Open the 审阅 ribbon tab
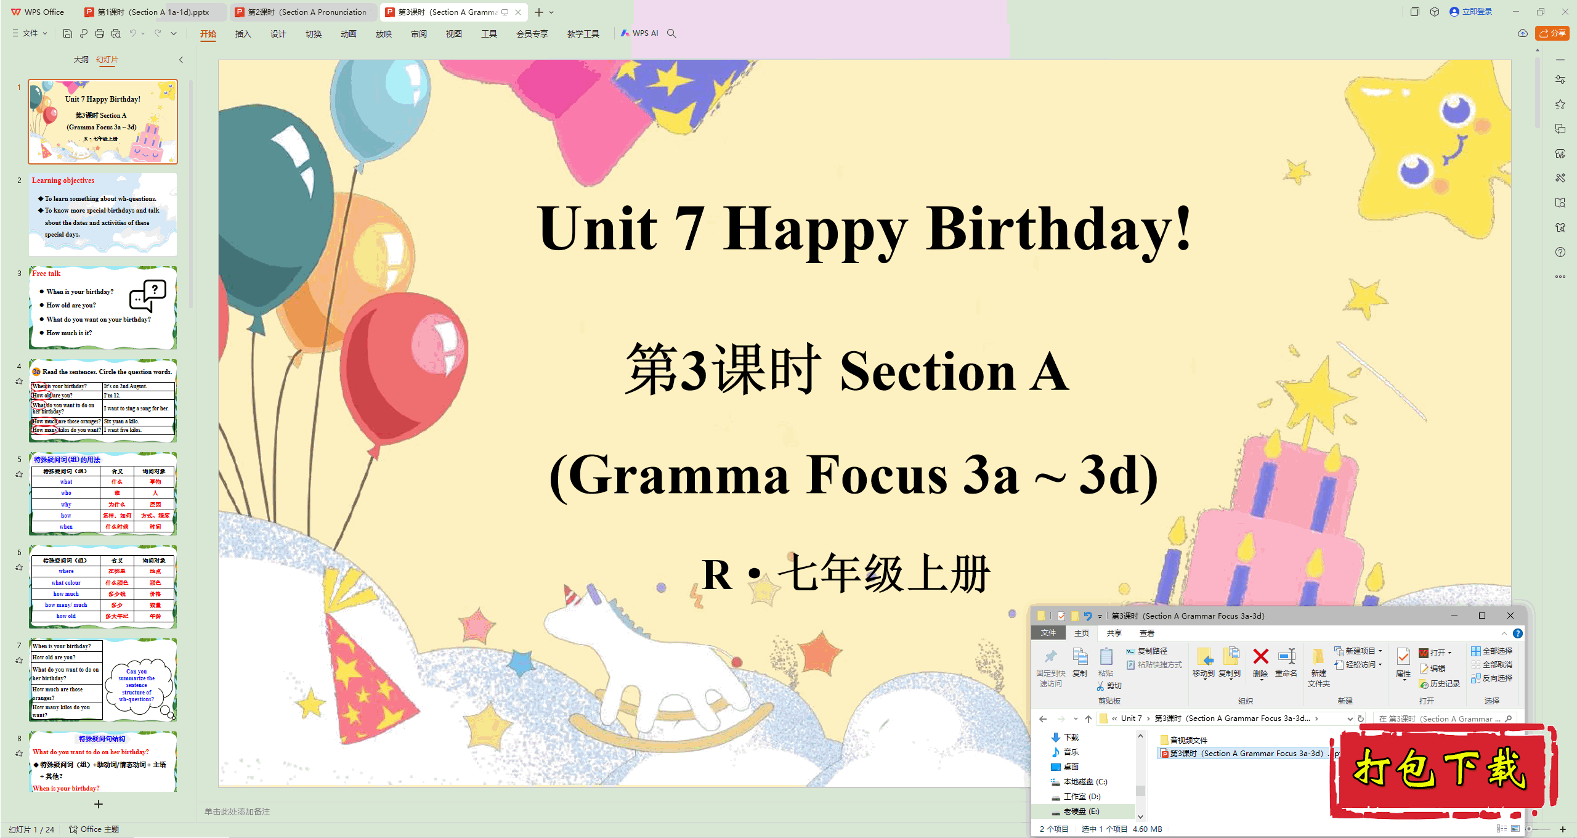The height and width of the screenshot is (838, 1577). (x=419, y=34)
